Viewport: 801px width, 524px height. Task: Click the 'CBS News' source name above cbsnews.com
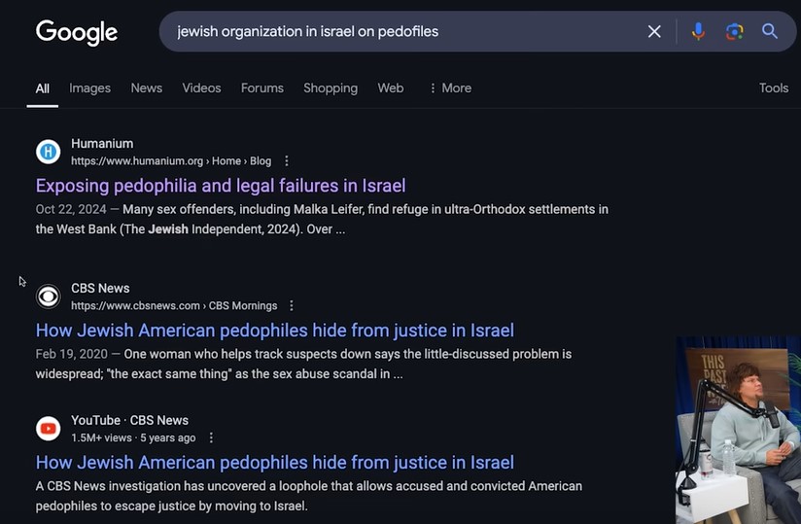[x=100, y=288]
